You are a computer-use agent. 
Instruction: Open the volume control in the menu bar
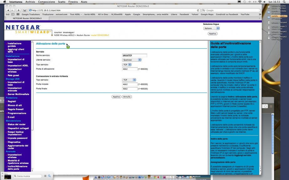(x=265, y=2)
